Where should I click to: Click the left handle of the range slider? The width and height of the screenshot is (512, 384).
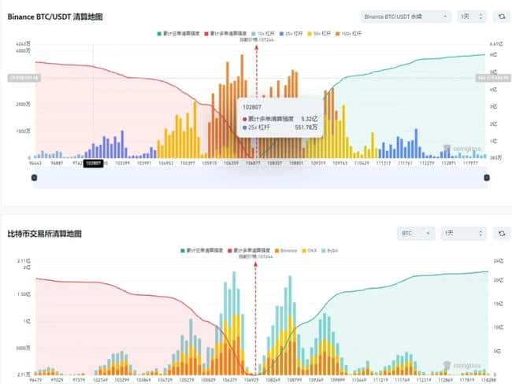(34, 178)
